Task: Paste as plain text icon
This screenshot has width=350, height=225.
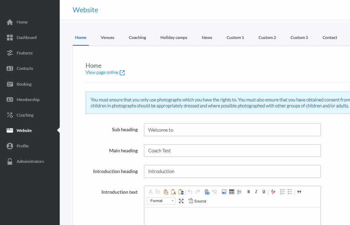Action: point(173,192)
